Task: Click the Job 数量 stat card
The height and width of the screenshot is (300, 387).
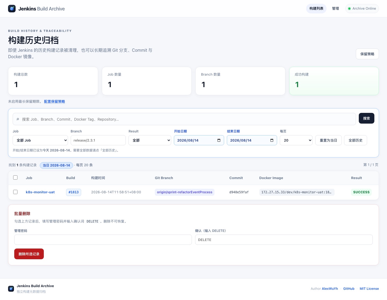Action: pyautogui.click(x=147, y=81)
